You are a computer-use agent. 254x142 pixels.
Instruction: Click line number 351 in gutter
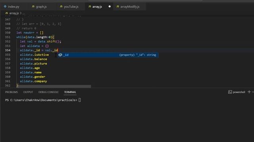8,37
